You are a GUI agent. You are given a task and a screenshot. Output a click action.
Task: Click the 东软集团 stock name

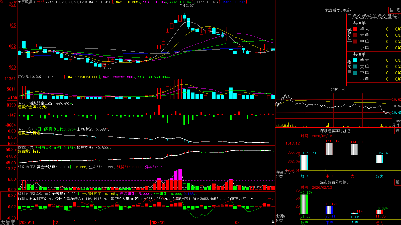coord(29,2)
